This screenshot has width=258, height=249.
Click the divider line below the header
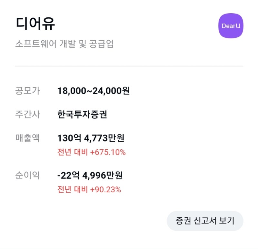tap(129, 66)
